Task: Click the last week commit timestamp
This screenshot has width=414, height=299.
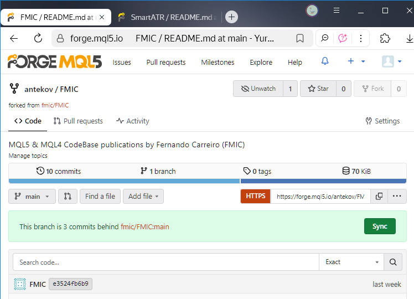Action: [386, 284]
